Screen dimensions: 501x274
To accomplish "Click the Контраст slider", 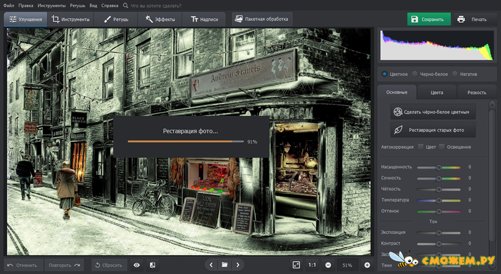I will pos(439,243).
